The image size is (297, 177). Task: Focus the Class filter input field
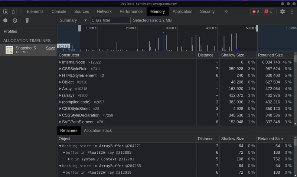[x=110, y=20]
